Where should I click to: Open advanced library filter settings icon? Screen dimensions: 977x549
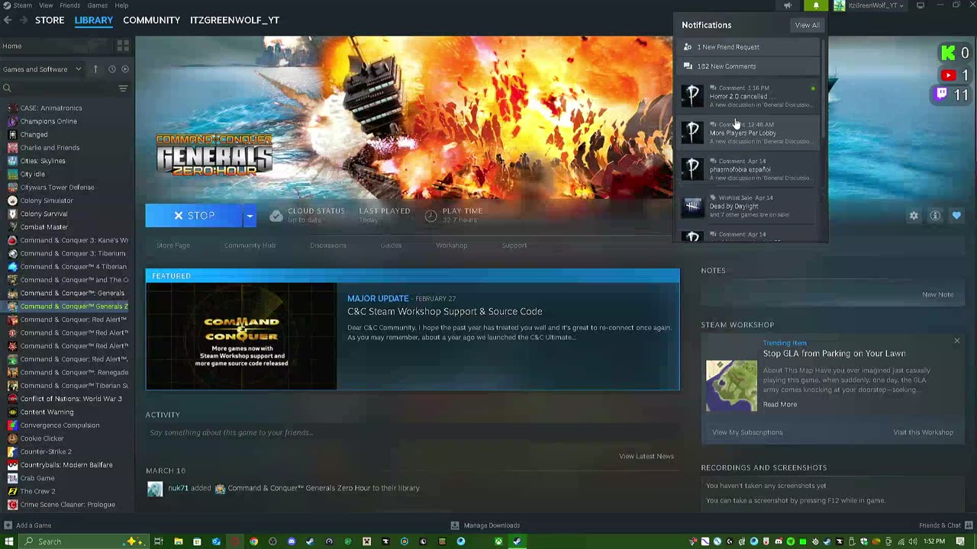click(x=123, y=88)
